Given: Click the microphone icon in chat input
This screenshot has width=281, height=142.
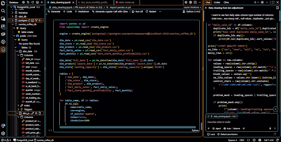Looking at the screenshot, I should point(270,129).
